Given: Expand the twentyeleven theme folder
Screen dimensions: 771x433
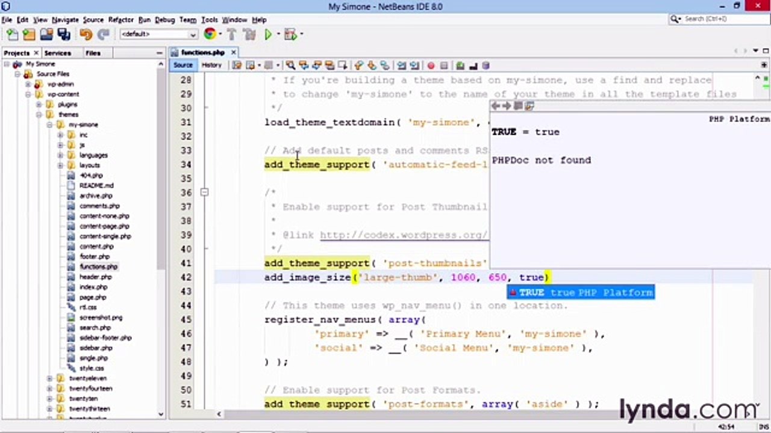Looking at the screenshot, I should [49, 378].
